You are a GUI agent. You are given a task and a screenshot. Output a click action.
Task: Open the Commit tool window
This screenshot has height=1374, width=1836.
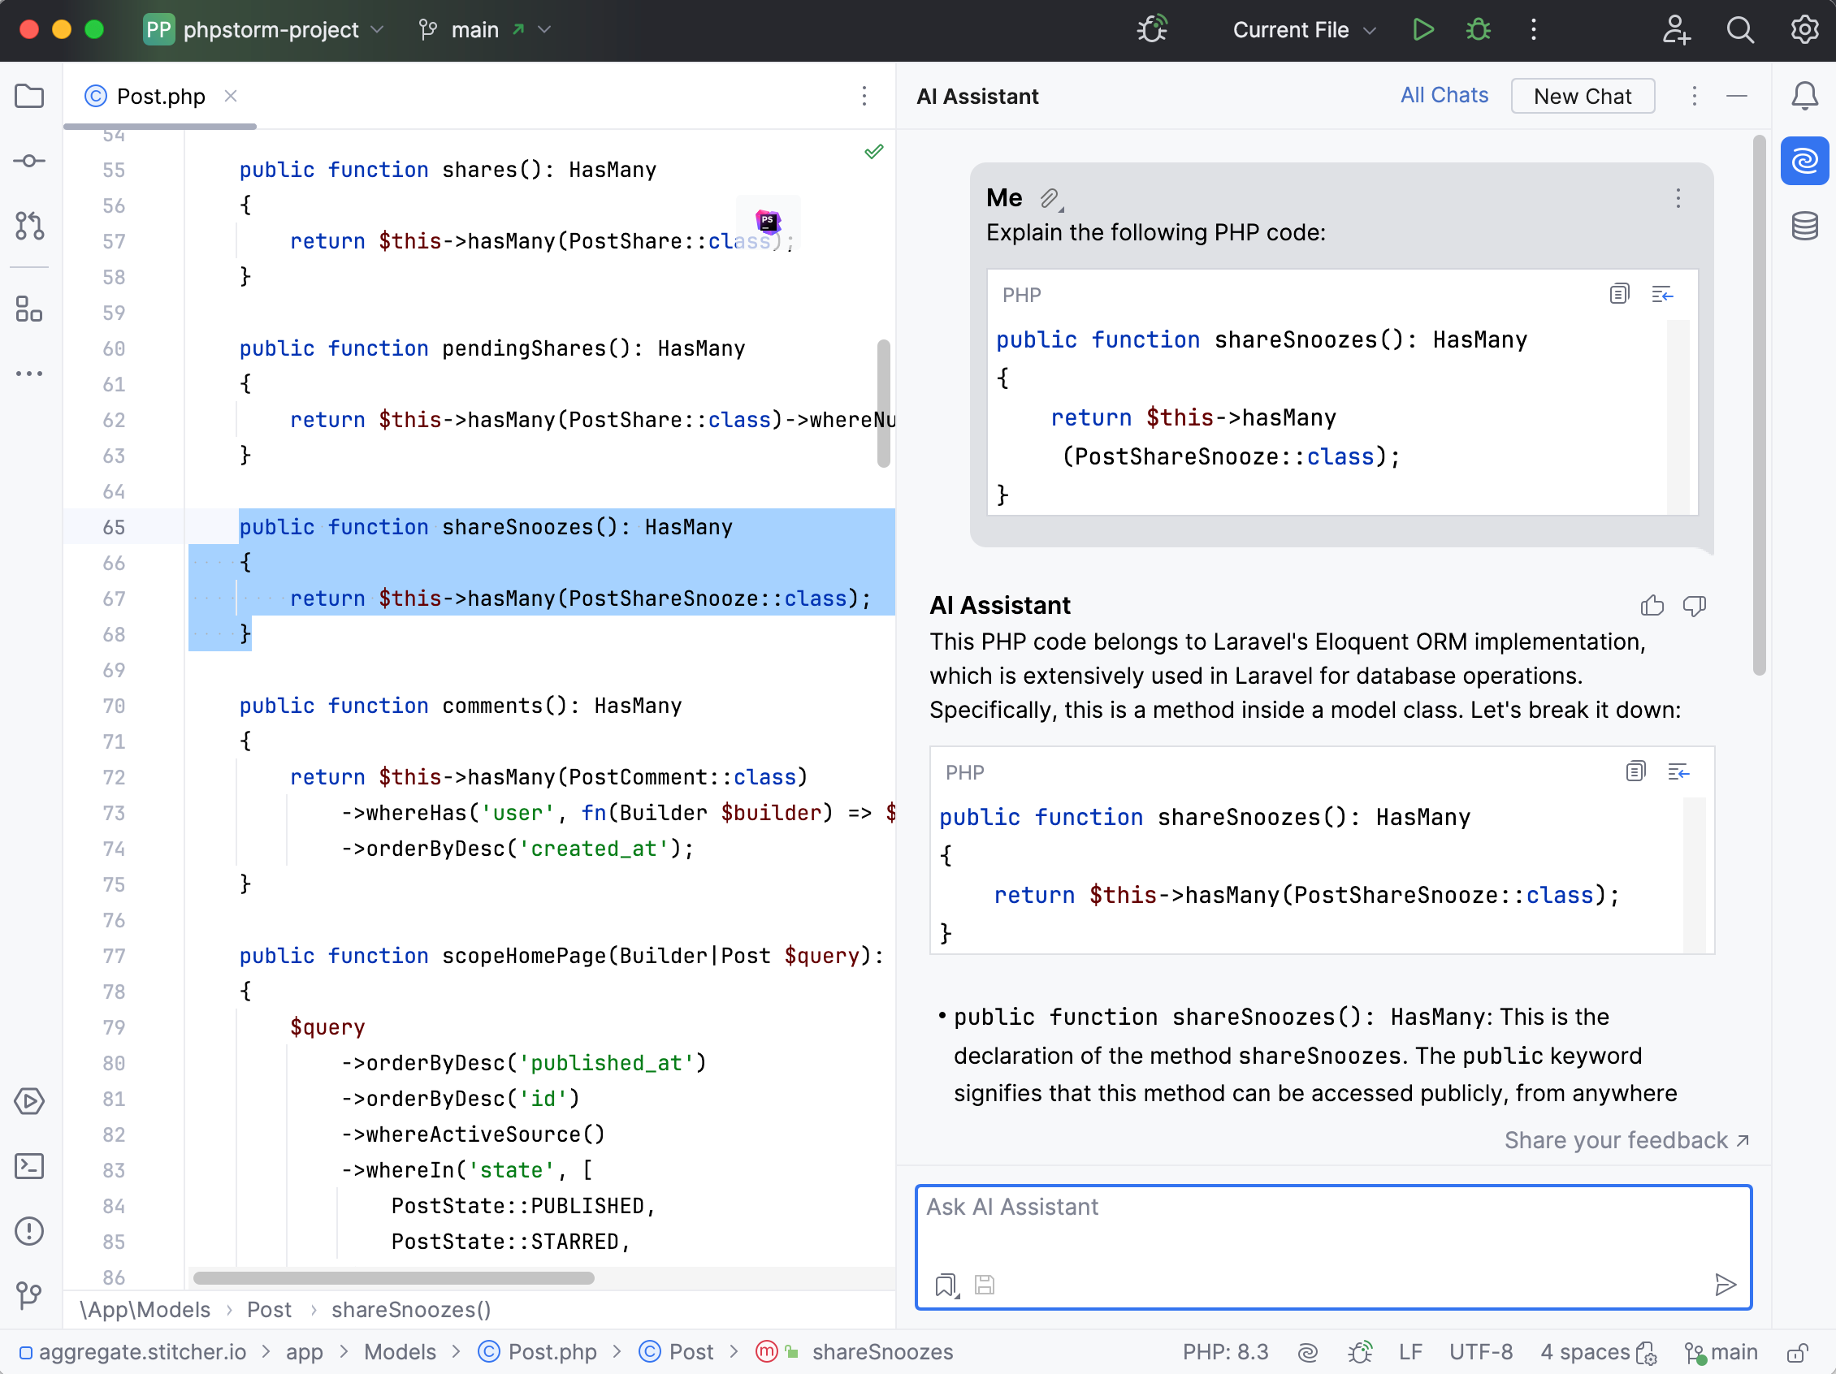[x=29, y=161]
